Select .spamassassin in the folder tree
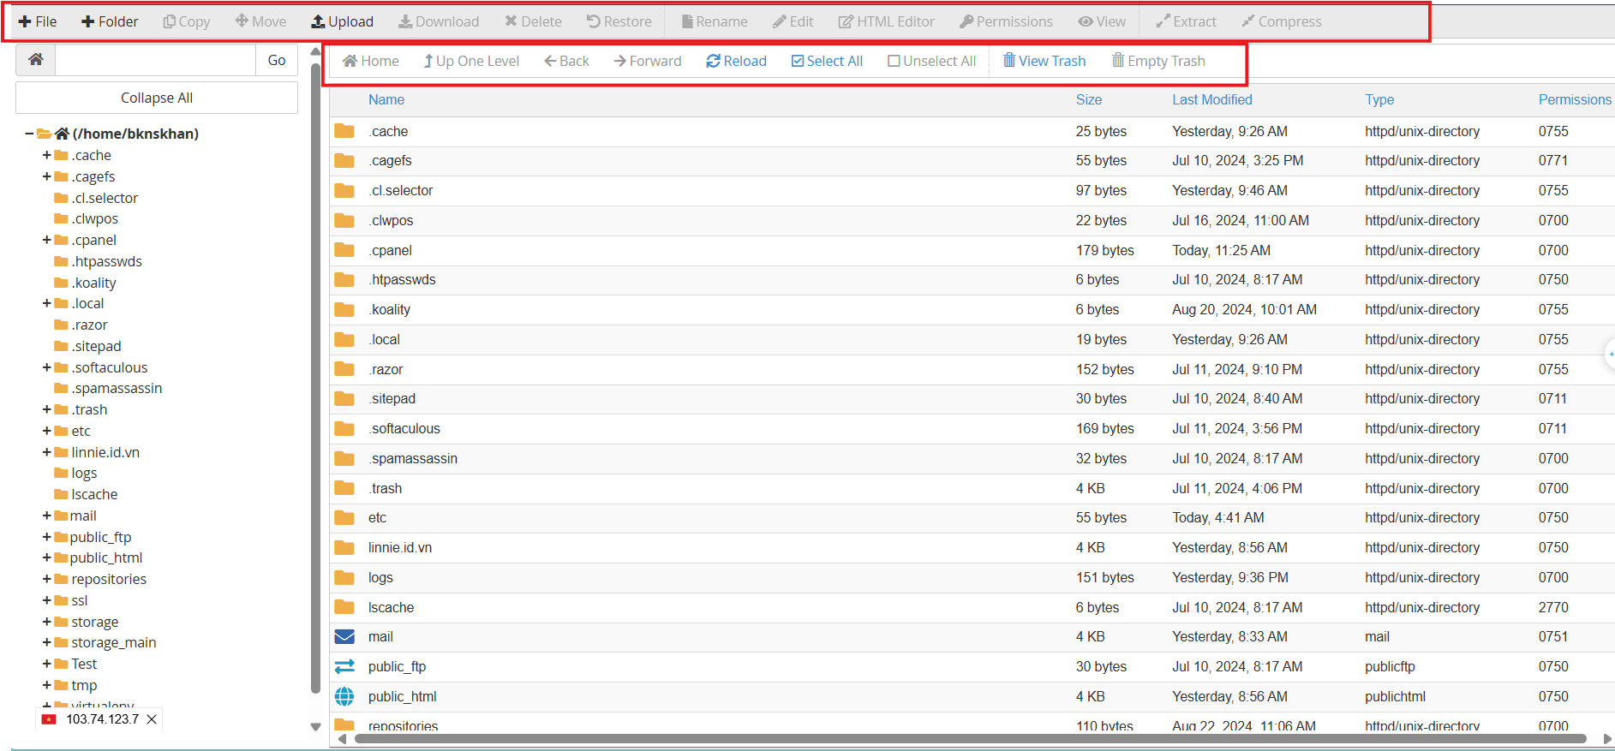Image resolution: width=1615 pixels, height=751 pixels. pos(117,388)
